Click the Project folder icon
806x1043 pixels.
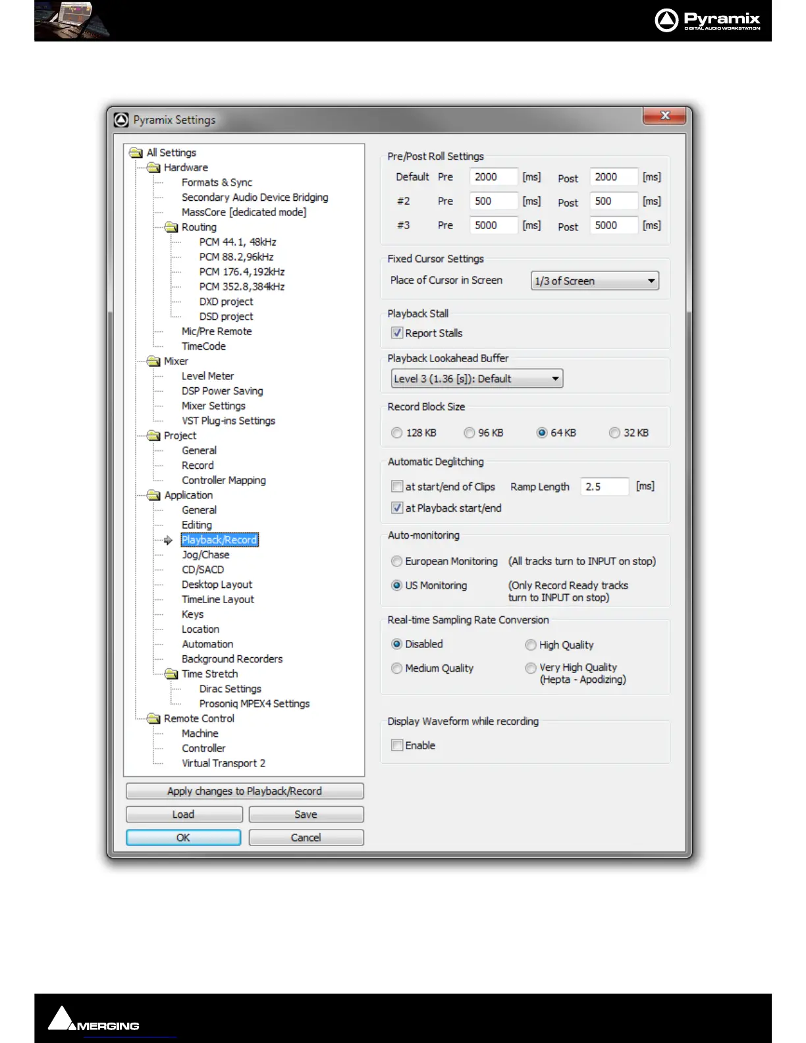(153, 436)
